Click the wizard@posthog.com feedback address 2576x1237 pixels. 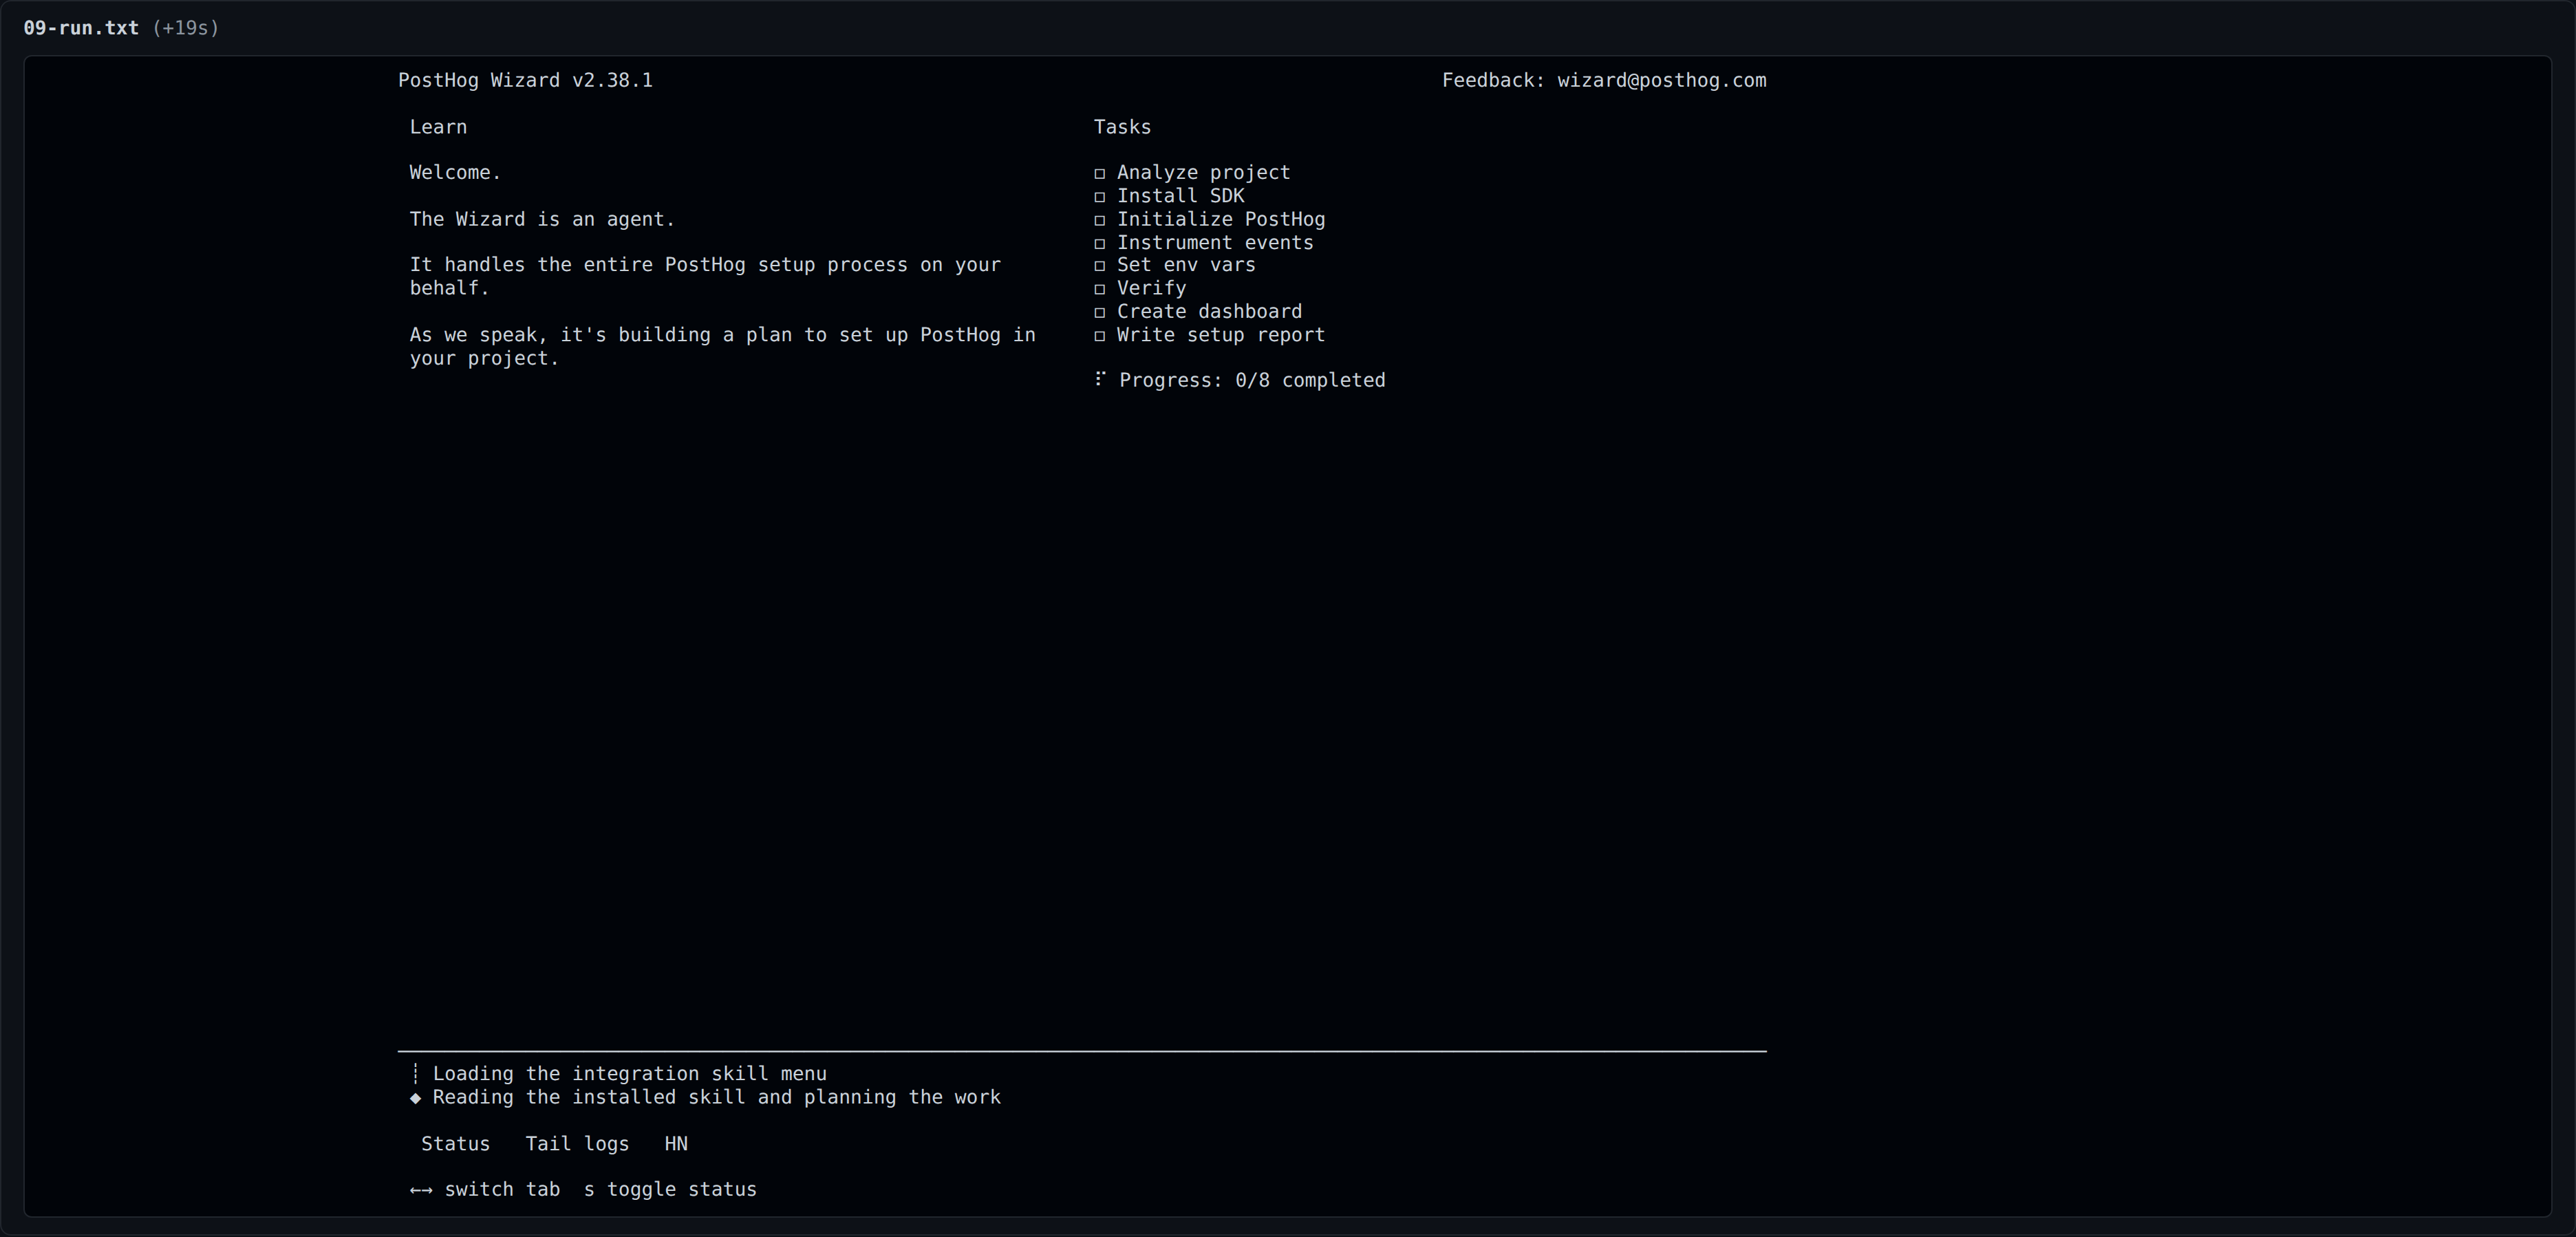pyautogui.click(x=1661, y=80)
